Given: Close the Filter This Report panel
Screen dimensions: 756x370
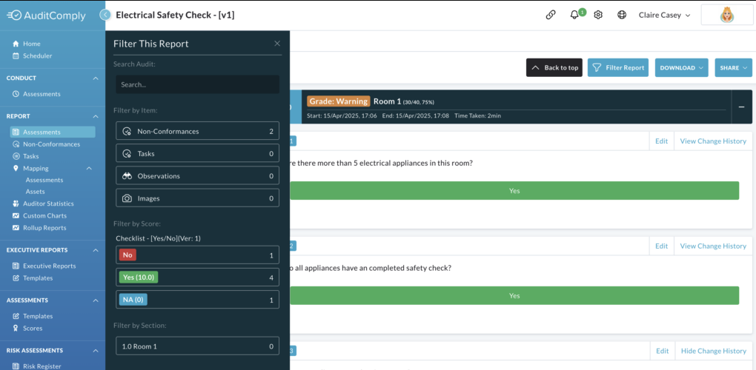Looking at the screenshot, I should click(x=277, y=44).
